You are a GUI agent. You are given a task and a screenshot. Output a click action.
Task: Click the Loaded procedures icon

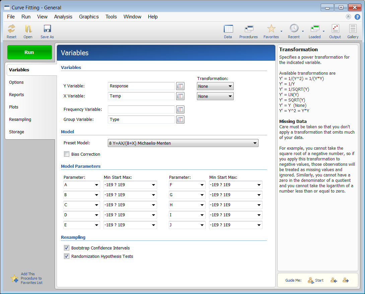pyautogui.click(x=315, y=29)
